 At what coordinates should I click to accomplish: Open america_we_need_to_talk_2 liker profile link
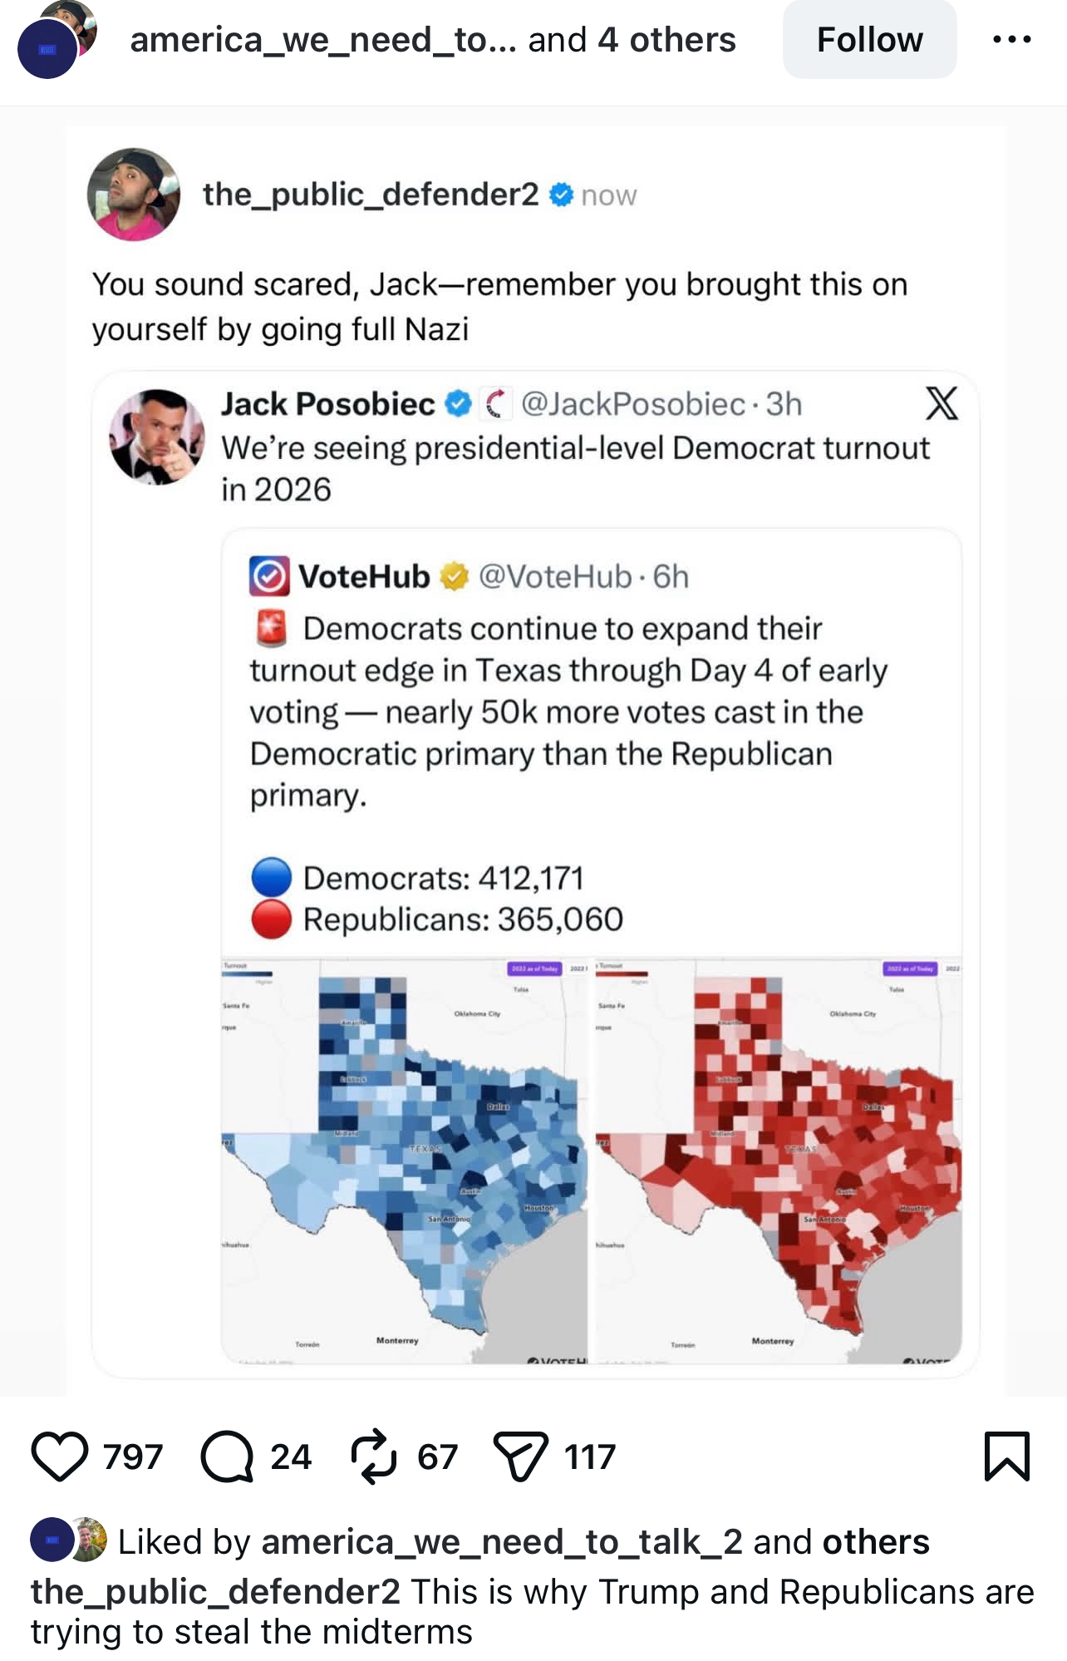[501, 1542]
